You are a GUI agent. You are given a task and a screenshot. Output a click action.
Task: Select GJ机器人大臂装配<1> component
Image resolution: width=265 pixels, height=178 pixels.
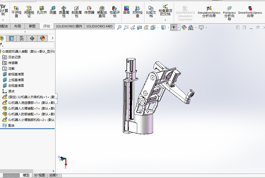29,108
